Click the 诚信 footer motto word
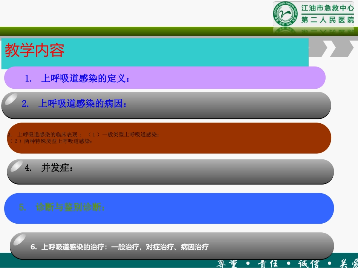This screenshot has height=268, width=358. (x=309, y=263)
